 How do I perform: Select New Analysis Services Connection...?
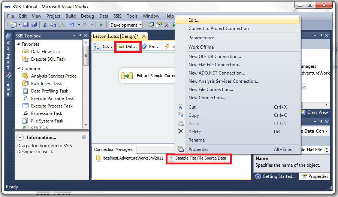pos(238,81)
